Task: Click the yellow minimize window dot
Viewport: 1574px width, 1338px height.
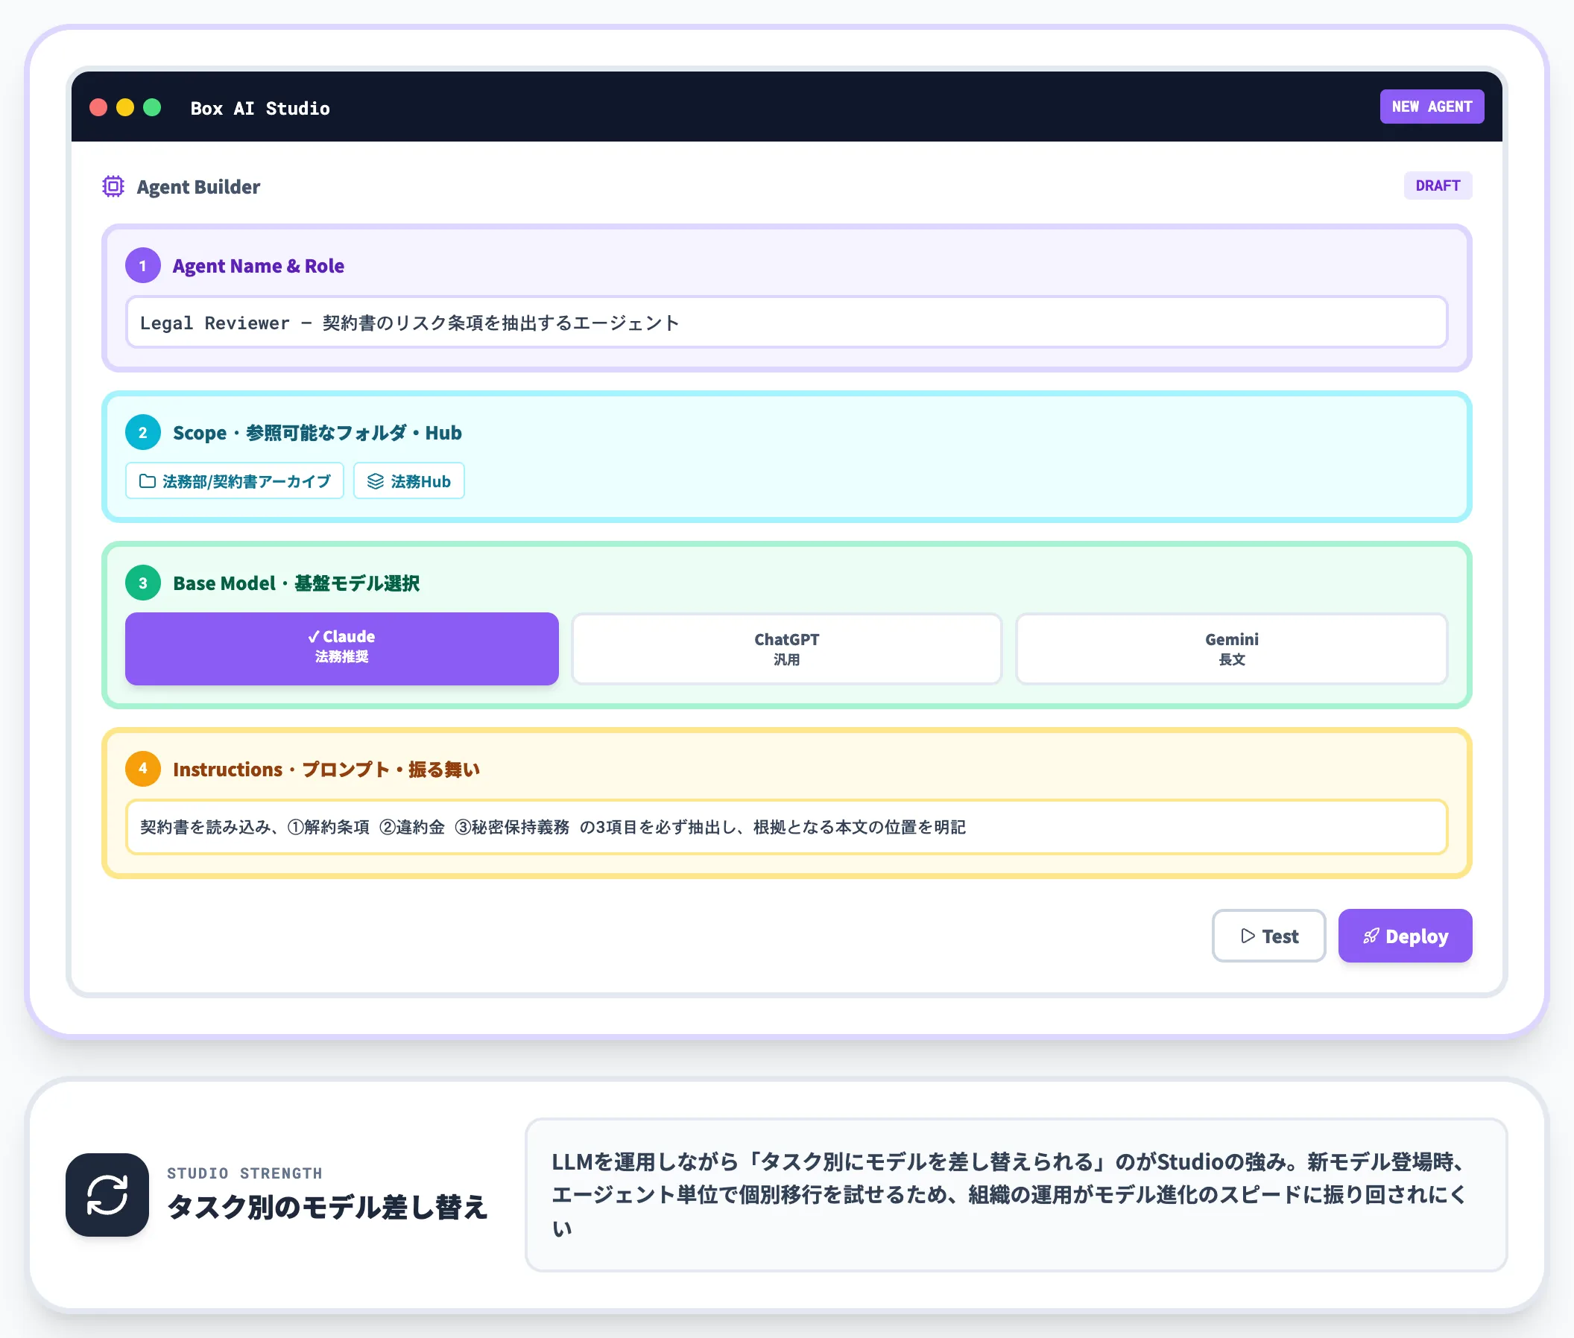Action: point(125,108)
